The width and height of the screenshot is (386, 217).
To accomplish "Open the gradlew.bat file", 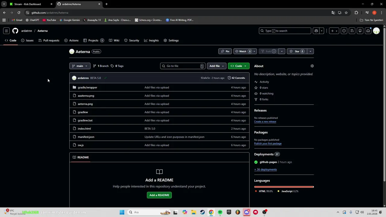I will click(85, 120).
